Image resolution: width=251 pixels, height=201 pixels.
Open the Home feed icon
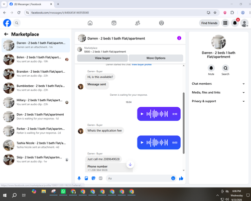point(90,23)
